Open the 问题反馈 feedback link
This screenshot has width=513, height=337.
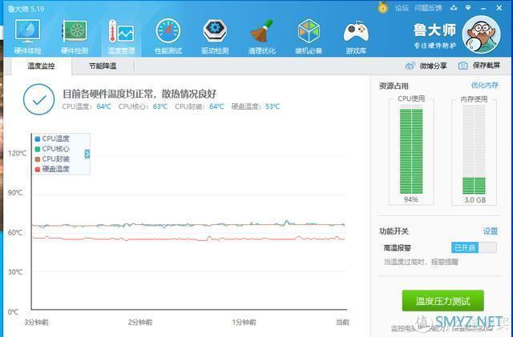coord(428,8)
